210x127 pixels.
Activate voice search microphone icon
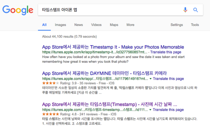[x=185, y=10]
